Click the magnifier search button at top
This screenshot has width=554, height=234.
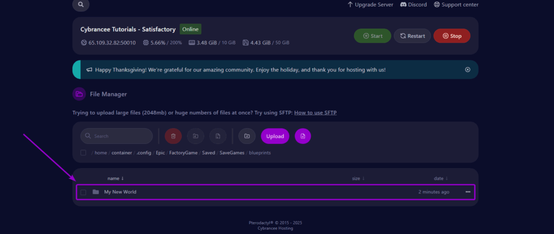(x=81, y=4)
